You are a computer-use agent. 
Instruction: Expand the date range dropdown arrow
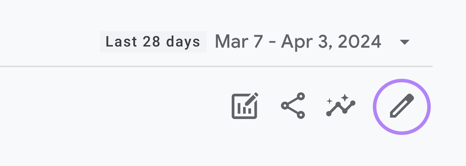(x=405, y=42)
